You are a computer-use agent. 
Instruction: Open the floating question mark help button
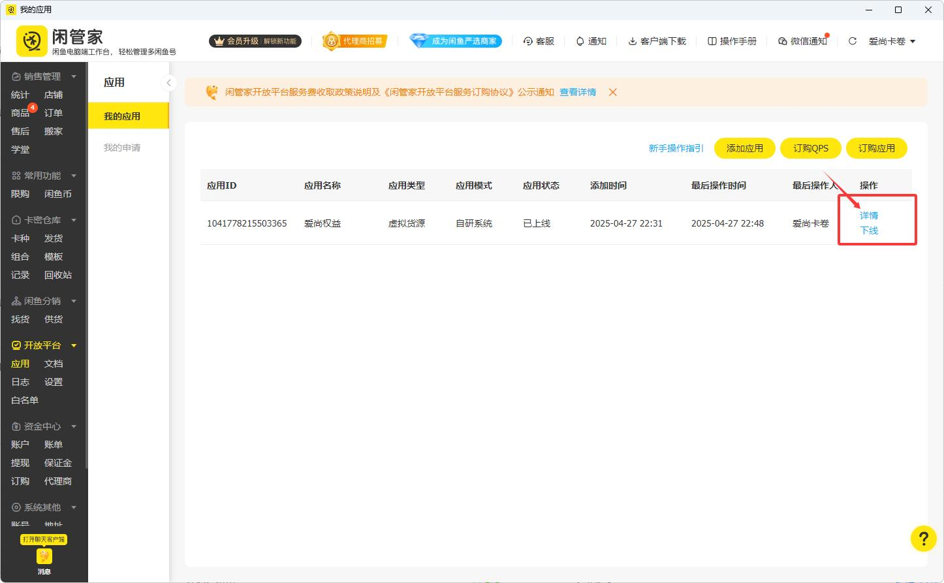tap(924, 539)
